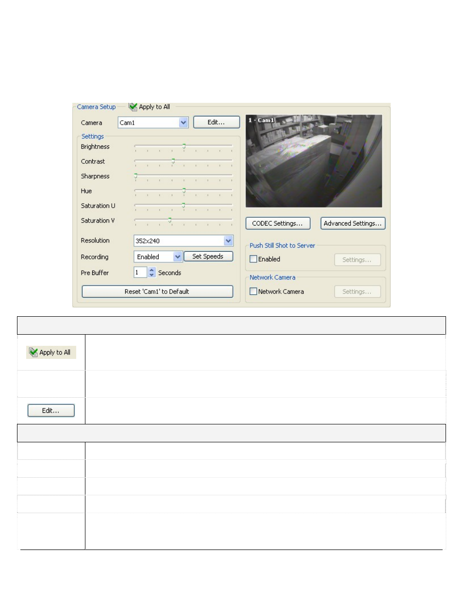Click the Brightness label

pyautogui.click(x=95, y=146)
